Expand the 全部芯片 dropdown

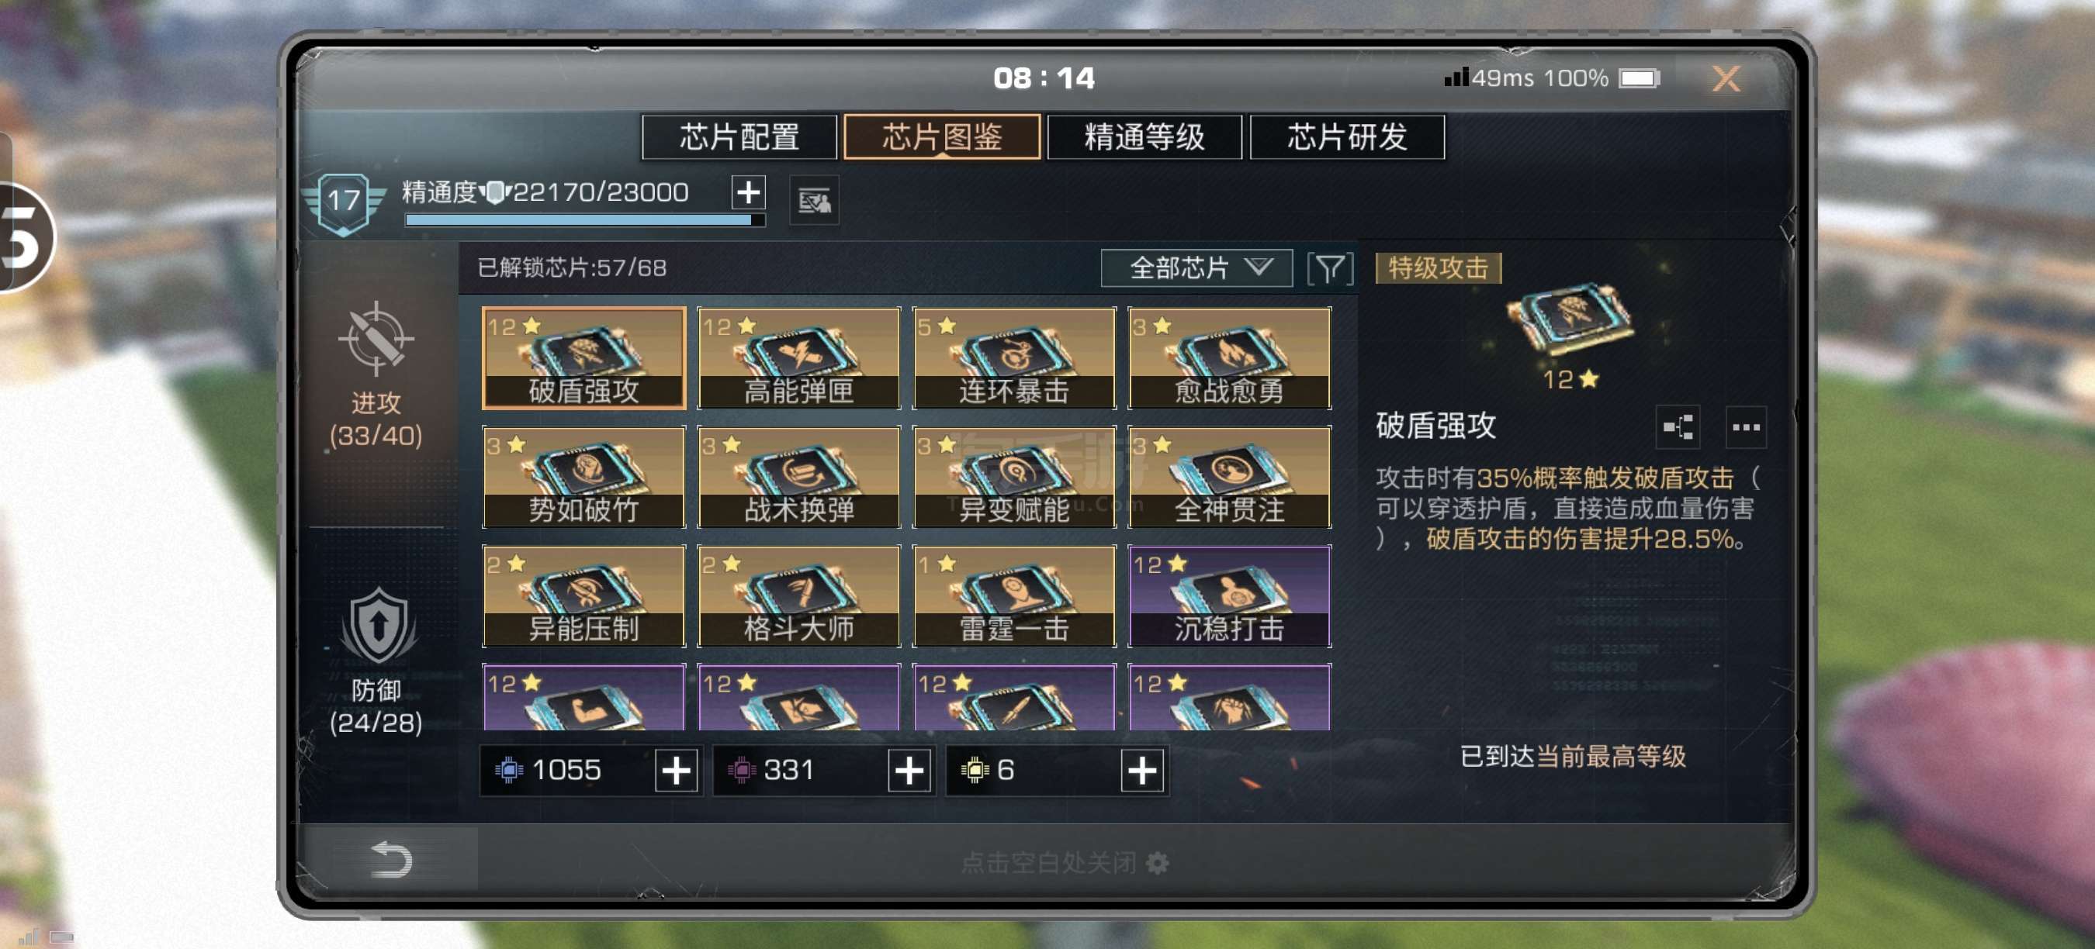1196,268
